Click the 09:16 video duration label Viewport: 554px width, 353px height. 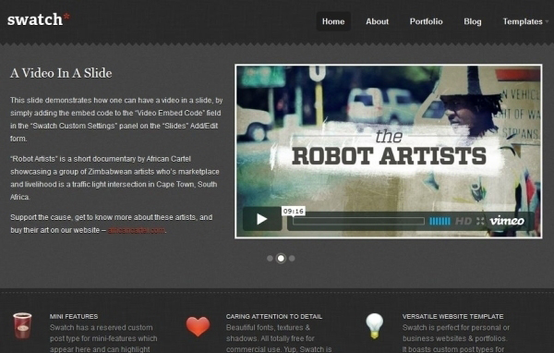tap(294, 212)
